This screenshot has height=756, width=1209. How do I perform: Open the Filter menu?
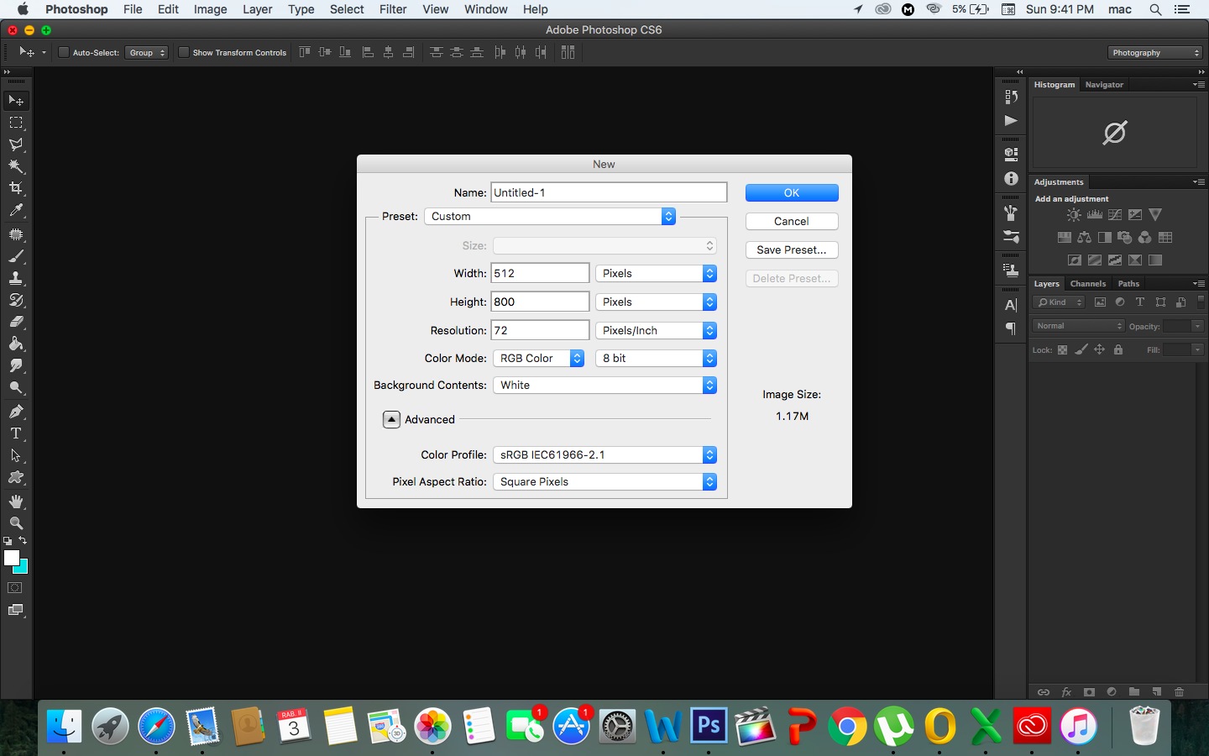(x=393, y=9)
